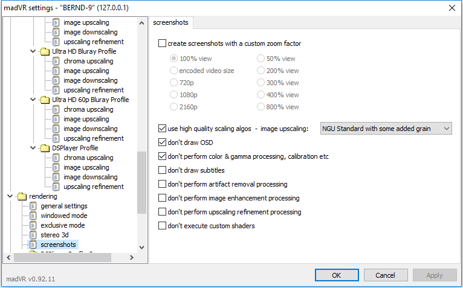Click the rendering folder icon
Screen dimensions: 463x288
pos(22,196)
